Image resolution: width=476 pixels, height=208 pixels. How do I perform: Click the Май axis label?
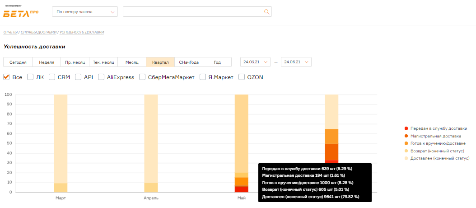[241, 198]
